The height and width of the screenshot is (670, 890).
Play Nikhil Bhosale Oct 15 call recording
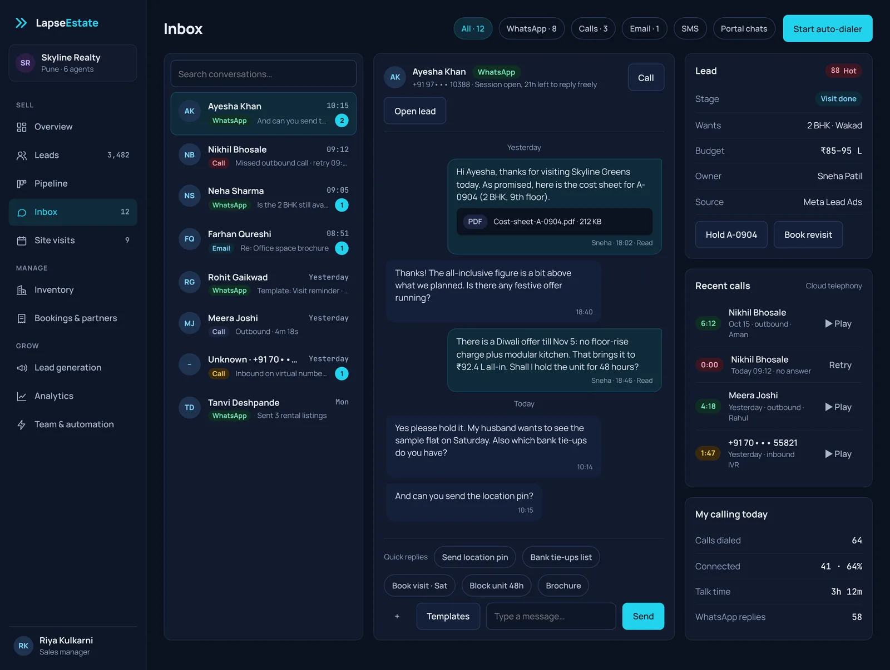pyautogui.click(x=838, y=323)
